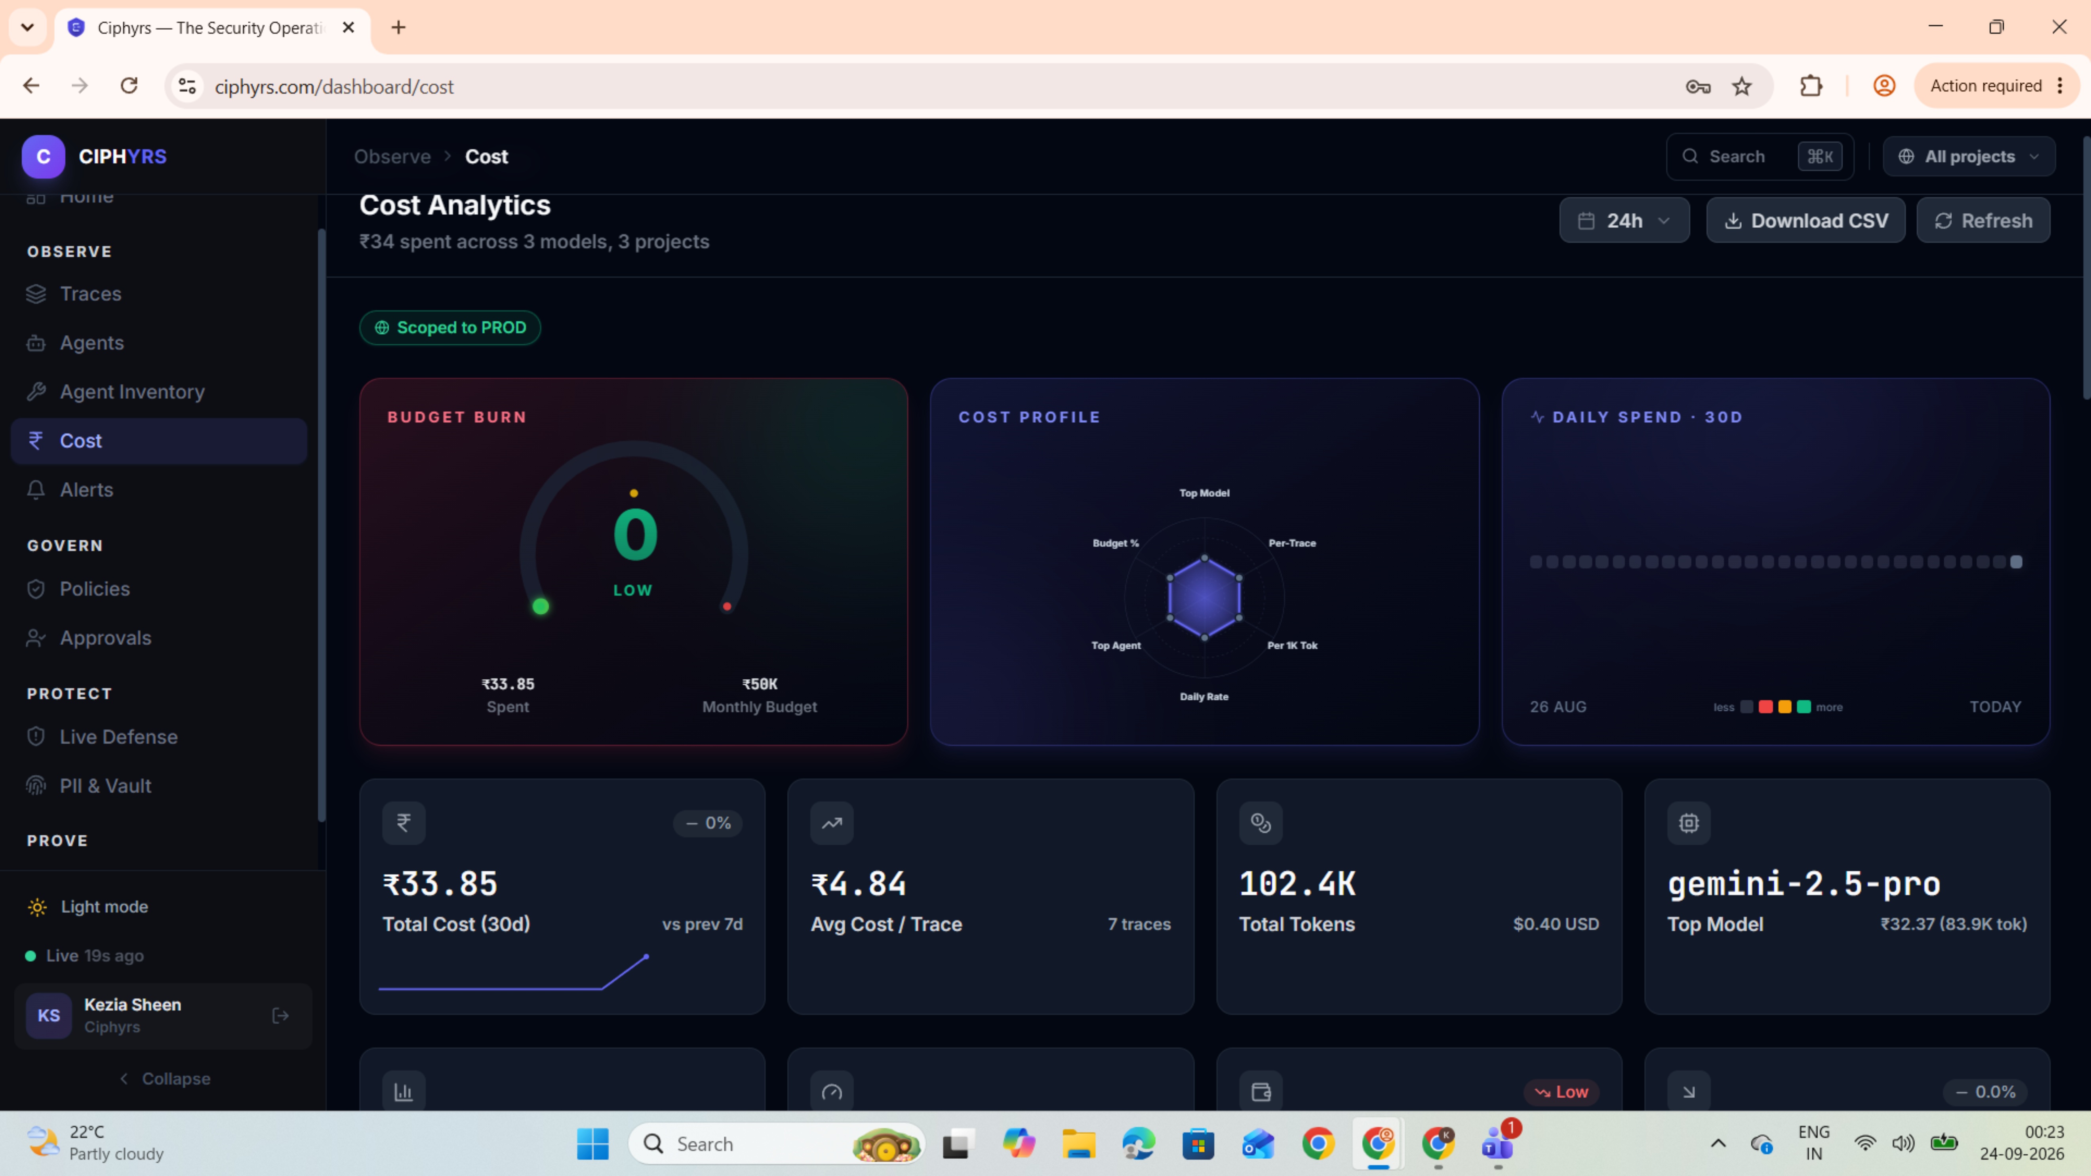Open the All projects dropdown
The height and width of the screenshot is (1176, 2091).
pyautogui.click(x=1969, y=157)
